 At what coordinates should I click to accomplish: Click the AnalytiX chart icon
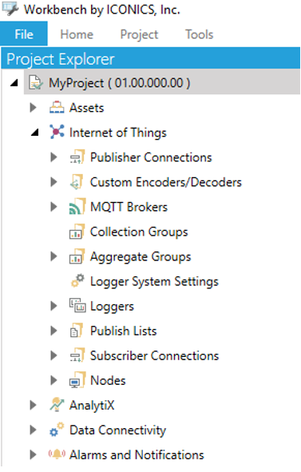point(57,405)
